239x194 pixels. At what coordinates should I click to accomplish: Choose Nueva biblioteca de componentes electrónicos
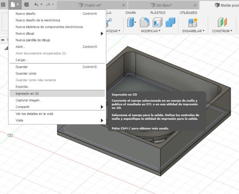coord(57,27)
